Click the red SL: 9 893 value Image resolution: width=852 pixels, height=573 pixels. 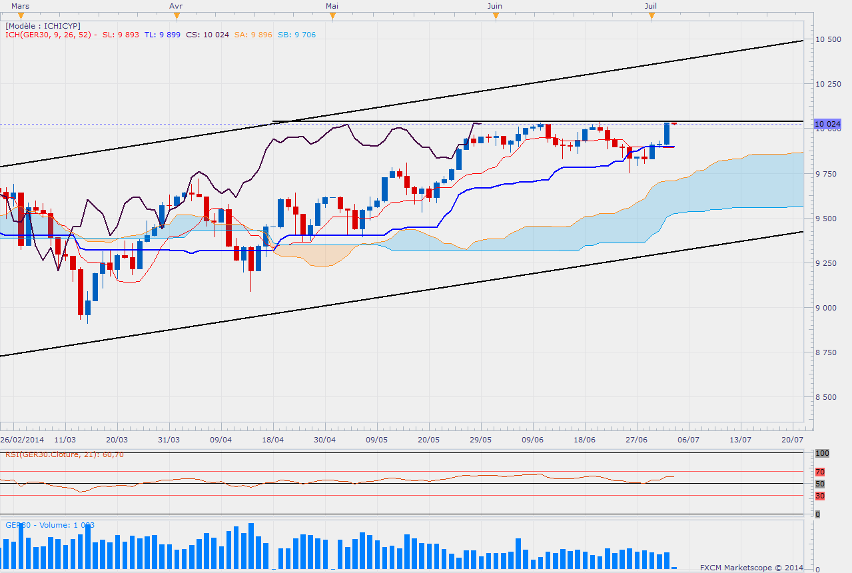(121, 35)
